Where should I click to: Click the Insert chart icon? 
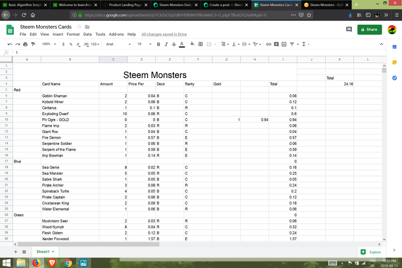[284, 44]
